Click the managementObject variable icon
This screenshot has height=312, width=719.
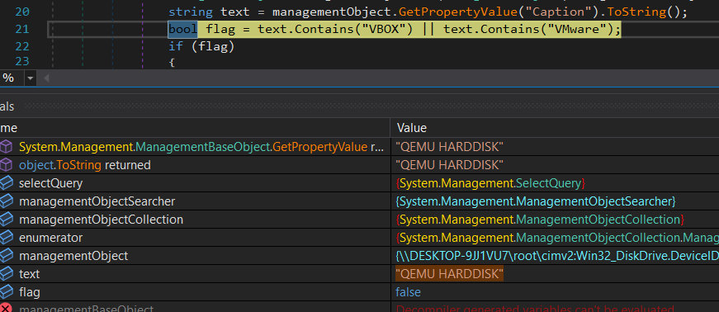pos(6,256)
